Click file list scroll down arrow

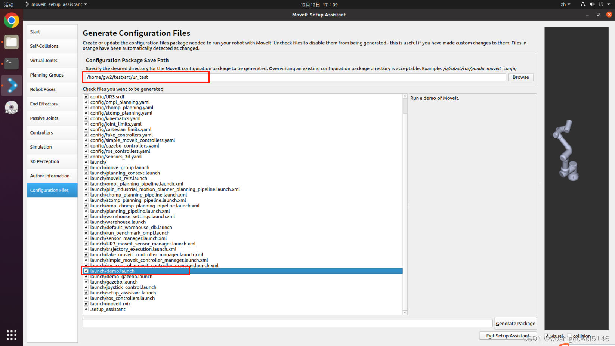click(x=405, y=312)
